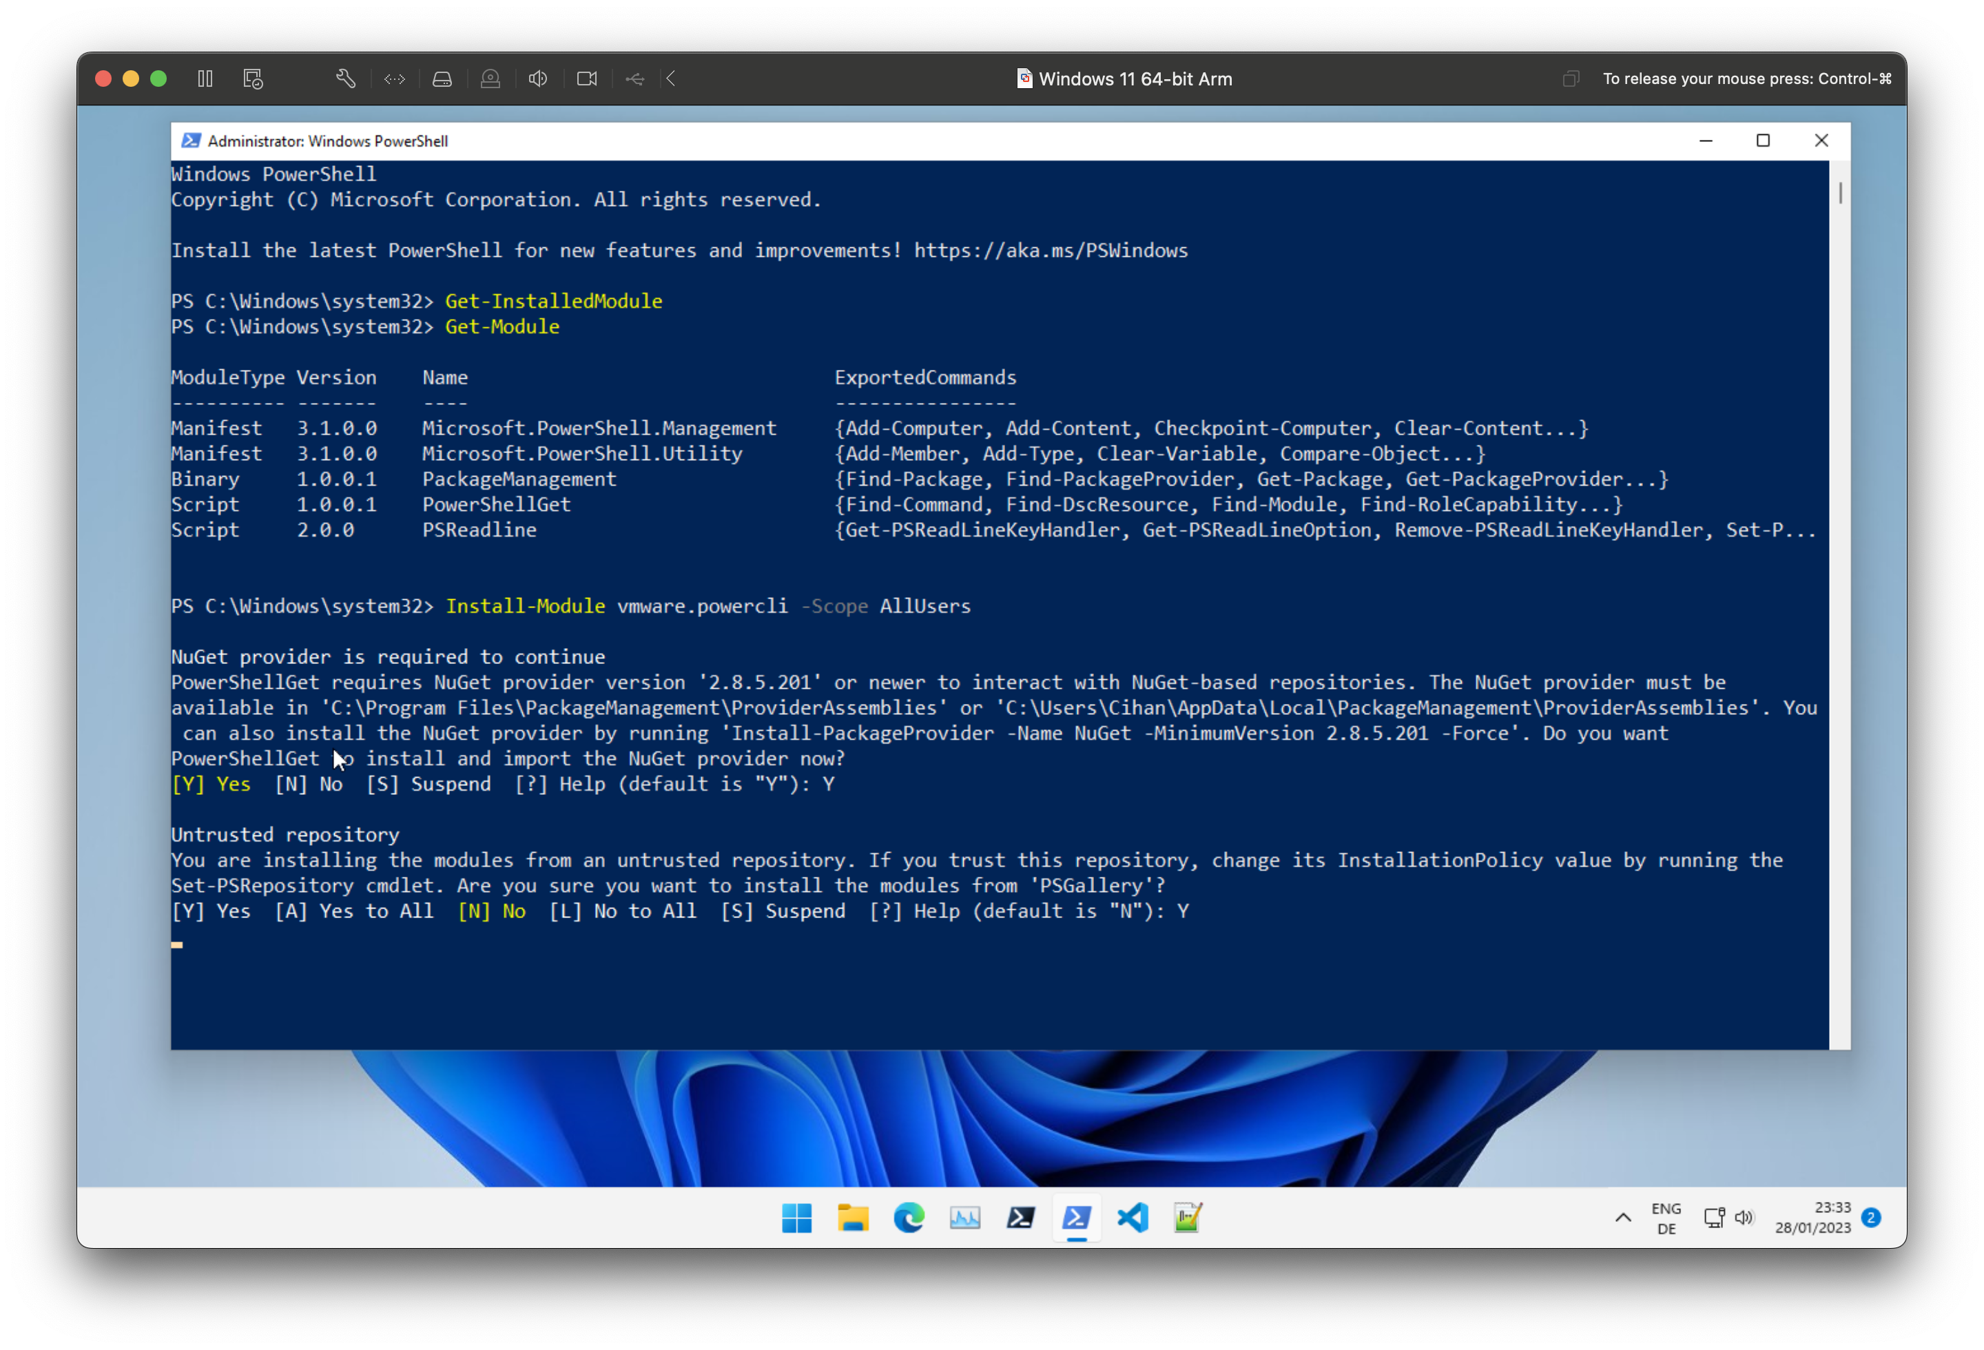Image resolution: width=1984 pixels, height=1350 pixels.
Task: Click the 'Windows 11 64-bit Arm' title
Action: (1135, 79)
